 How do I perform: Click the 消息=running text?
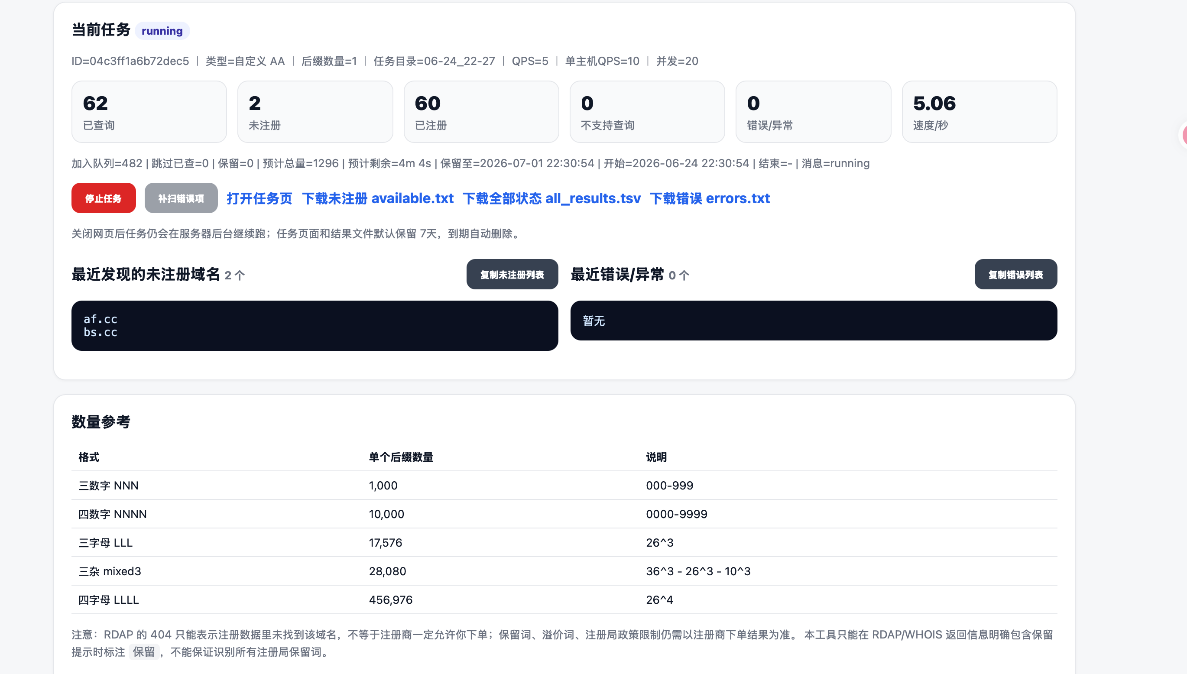[836, 163]
